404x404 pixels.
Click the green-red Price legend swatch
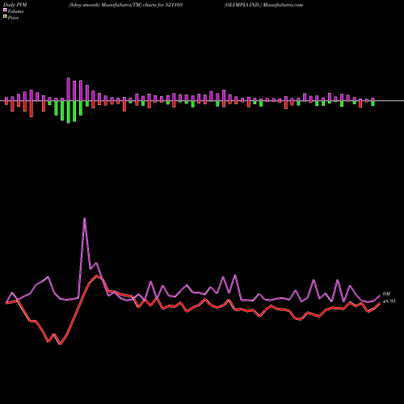click(x=5, y=17)
